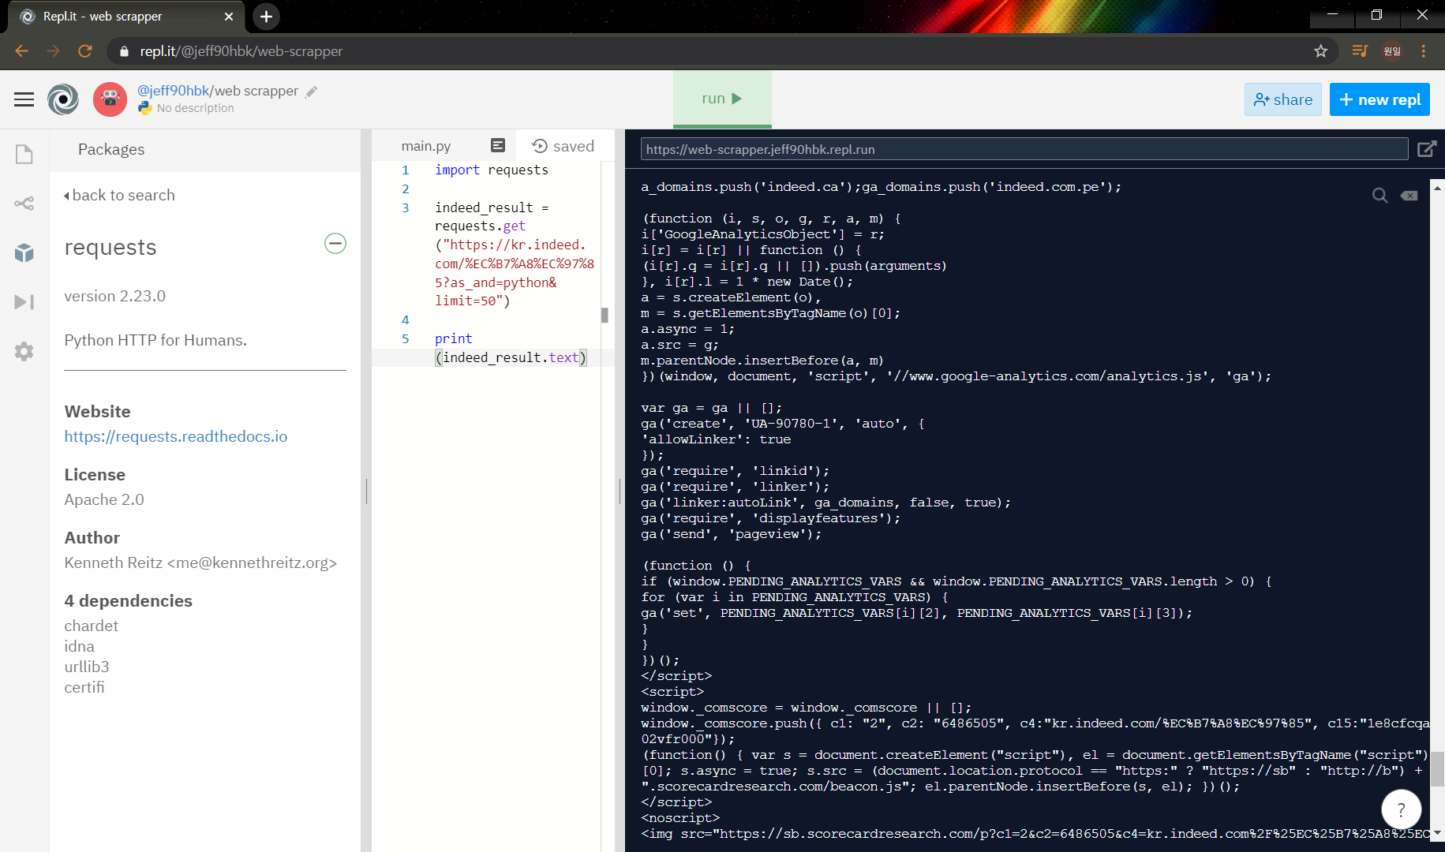Click the Kenneth Reitz author text
Image resolution: width=1445 pixels, height=852 pixels.
click(x=200, y=562)
